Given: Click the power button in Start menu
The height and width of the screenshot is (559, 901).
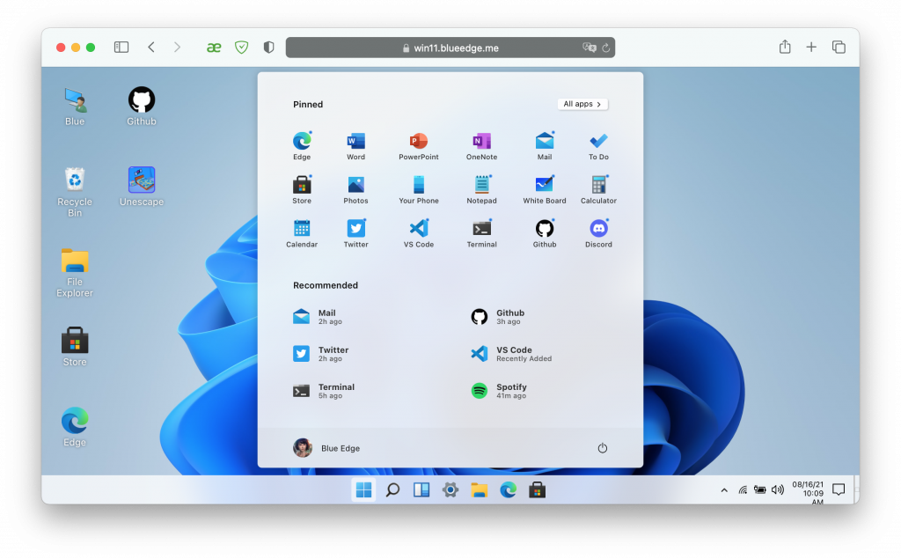Looking at the screenshot, I should click(603, 448).
